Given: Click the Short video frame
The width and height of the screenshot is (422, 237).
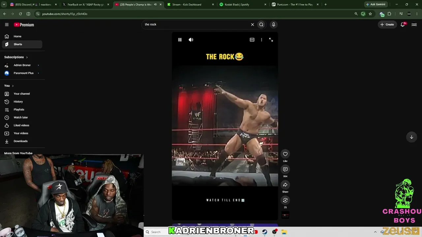Looking at the screenshot, I should [225, 126].
